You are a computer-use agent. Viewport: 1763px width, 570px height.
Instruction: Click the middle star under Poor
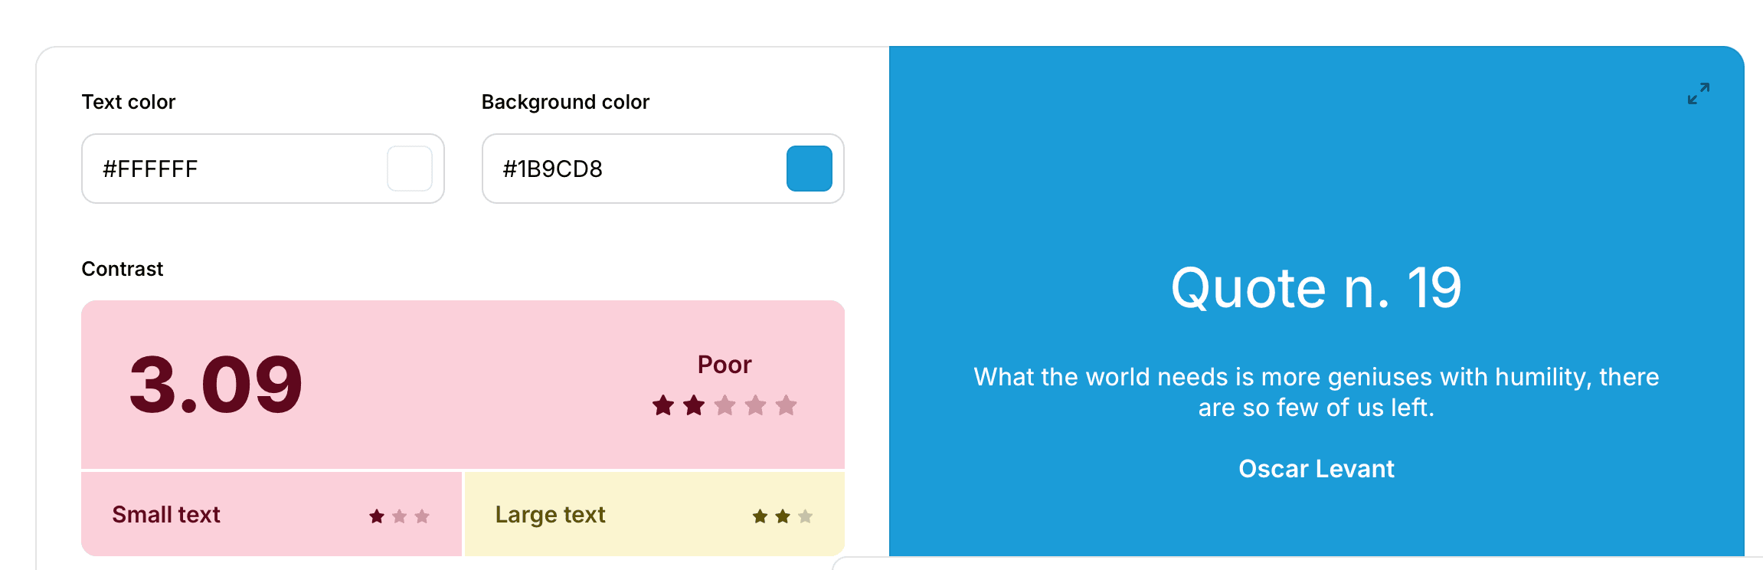[724, 405]
